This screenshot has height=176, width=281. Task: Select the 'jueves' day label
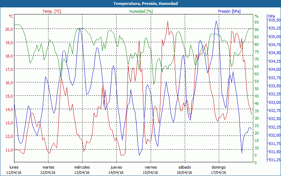[116, 167]
